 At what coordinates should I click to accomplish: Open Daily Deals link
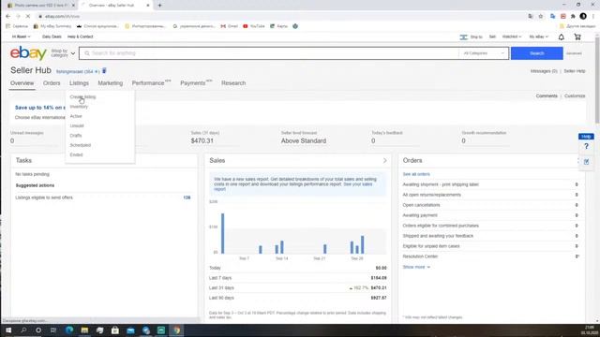coord(52,37)
